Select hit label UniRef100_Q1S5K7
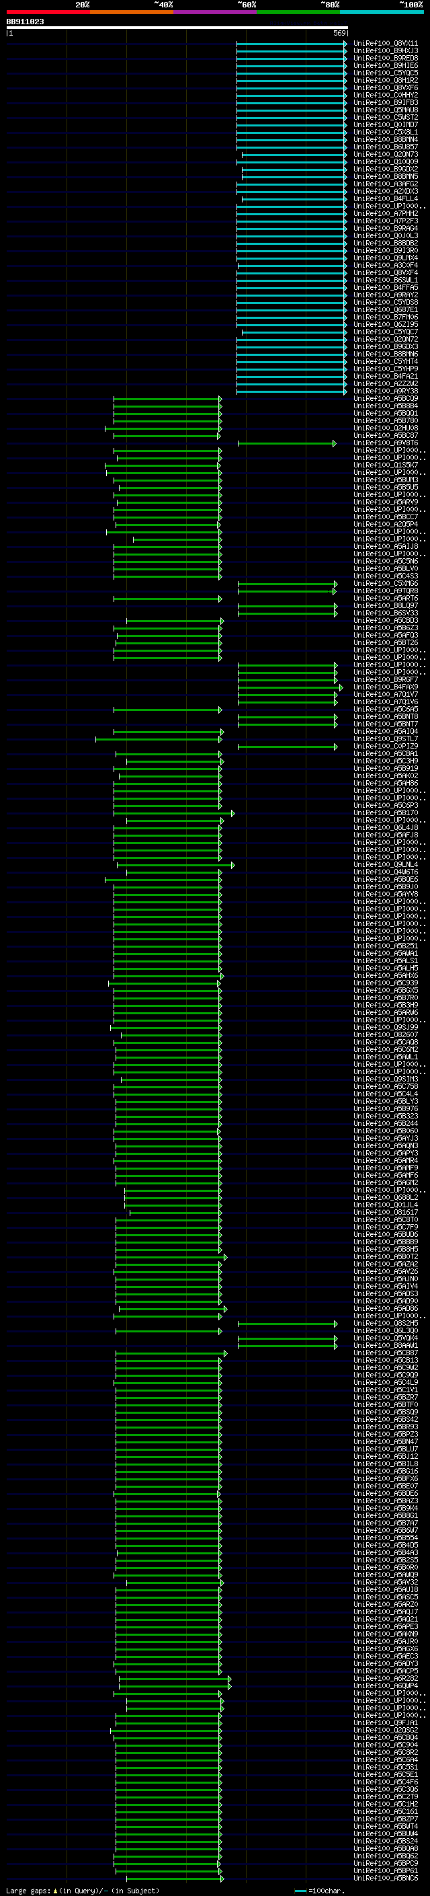This screenshot has width=430, height=1896. click(386, 465)
